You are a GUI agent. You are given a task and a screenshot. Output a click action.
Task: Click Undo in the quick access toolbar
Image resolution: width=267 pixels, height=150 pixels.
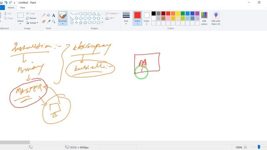click(x=6, y=2)
